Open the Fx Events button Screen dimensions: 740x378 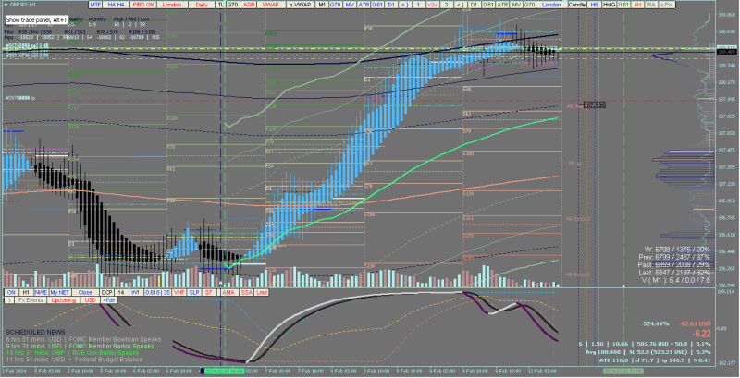coord(31,300)
